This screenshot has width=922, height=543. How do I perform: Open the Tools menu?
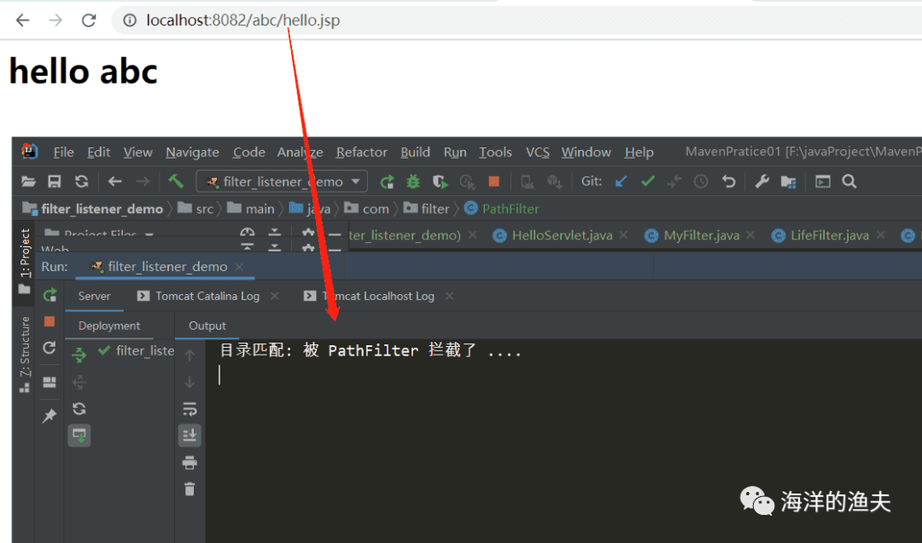click(x=495, y=152)
